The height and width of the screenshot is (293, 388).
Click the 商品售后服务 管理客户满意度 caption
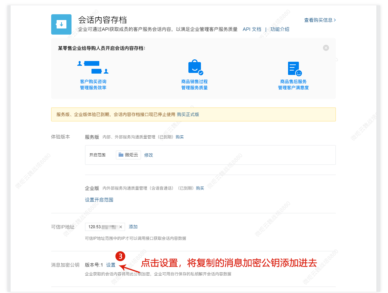point(293,85)
